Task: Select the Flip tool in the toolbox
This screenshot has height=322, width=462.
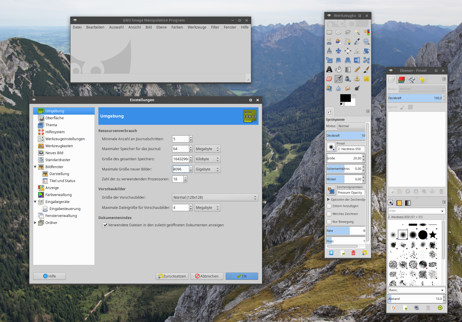Action: [357, 60]
